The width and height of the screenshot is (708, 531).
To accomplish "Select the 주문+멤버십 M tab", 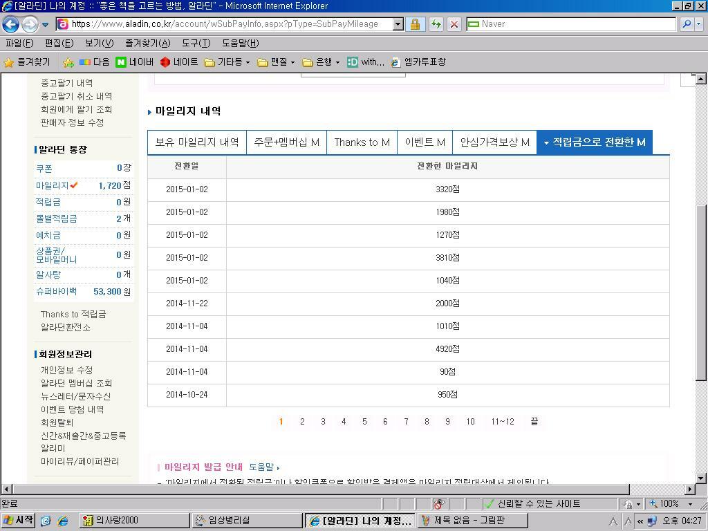I will coord(286,142).
